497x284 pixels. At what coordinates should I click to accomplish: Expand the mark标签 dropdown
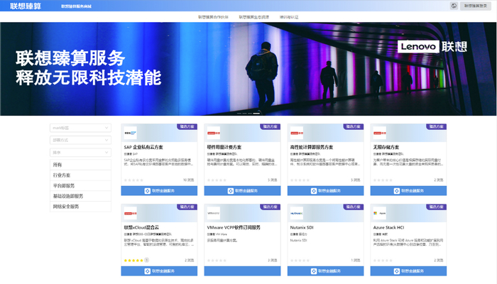tap(80, 128)
